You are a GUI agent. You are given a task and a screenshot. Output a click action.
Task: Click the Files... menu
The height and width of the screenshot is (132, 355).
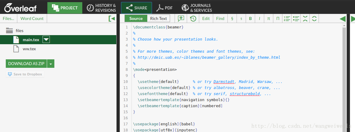(9, 18)
